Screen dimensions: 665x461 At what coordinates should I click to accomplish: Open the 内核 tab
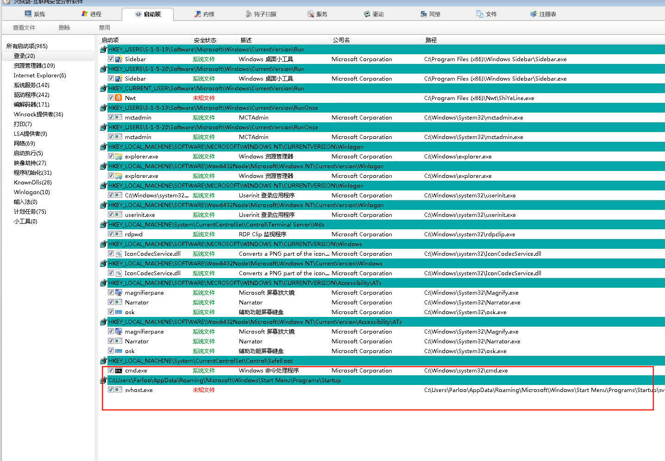pos(204,14)
